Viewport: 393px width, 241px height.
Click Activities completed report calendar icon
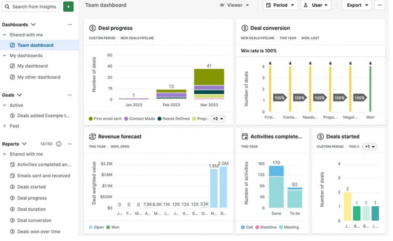click(x=12, y=164)
